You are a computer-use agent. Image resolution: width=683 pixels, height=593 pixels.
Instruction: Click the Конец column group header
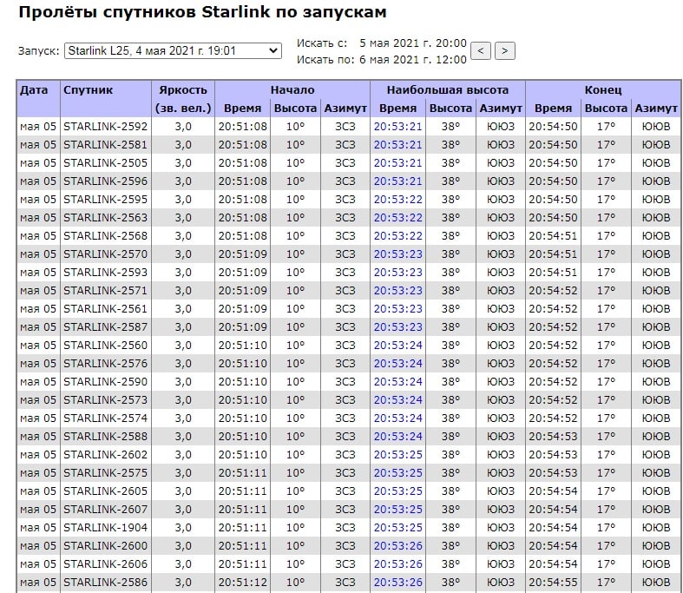[x=603, y=90]
